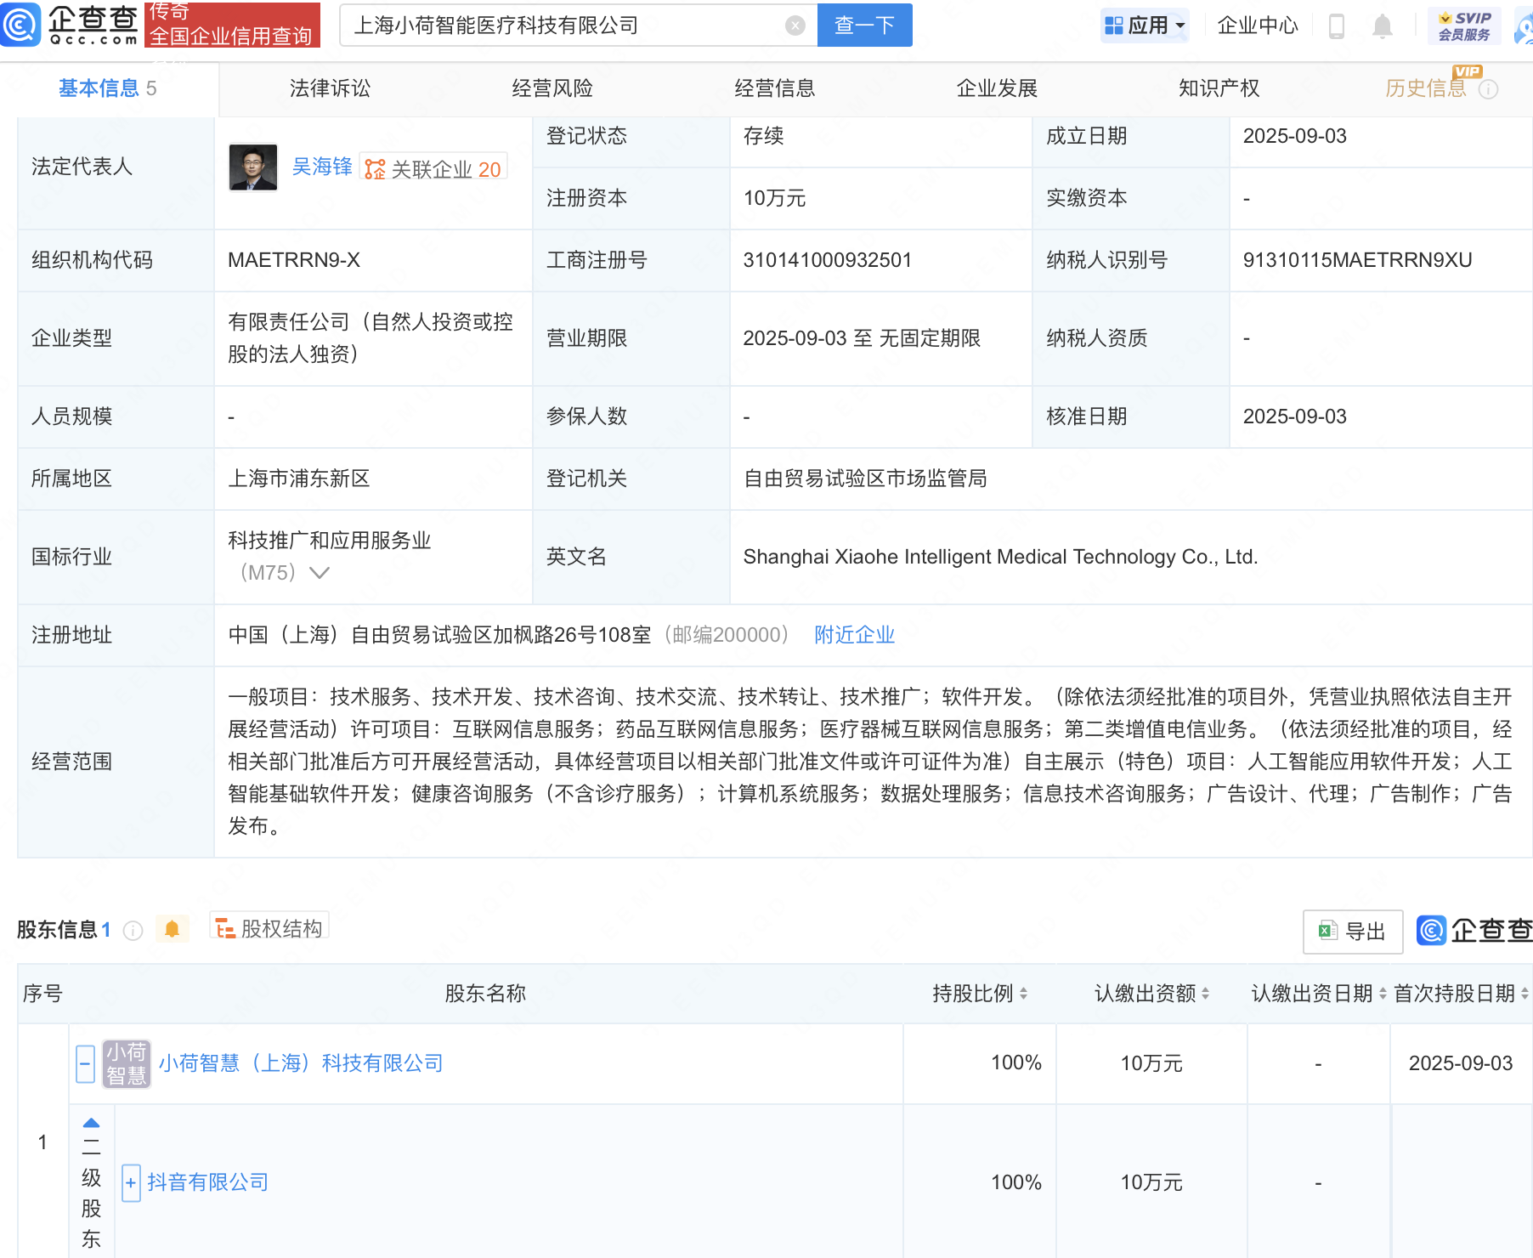Open 企业中心 link

click(x=1258, y=25)
